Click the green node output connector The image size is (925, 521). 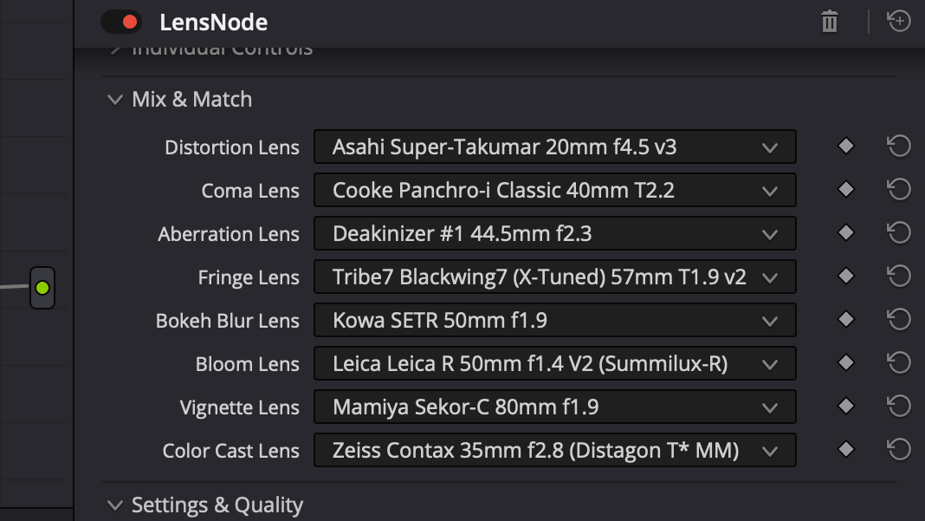click(x=42, y=288)
